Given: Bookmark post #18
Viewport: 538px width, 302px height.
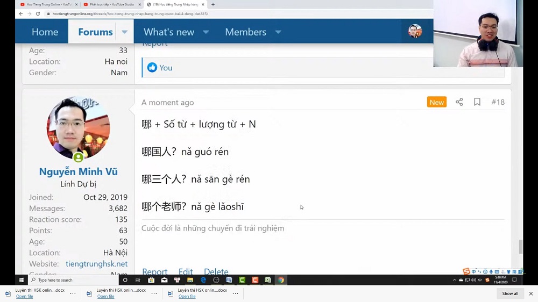Looking at the screenshot, I should click(477, 102).
